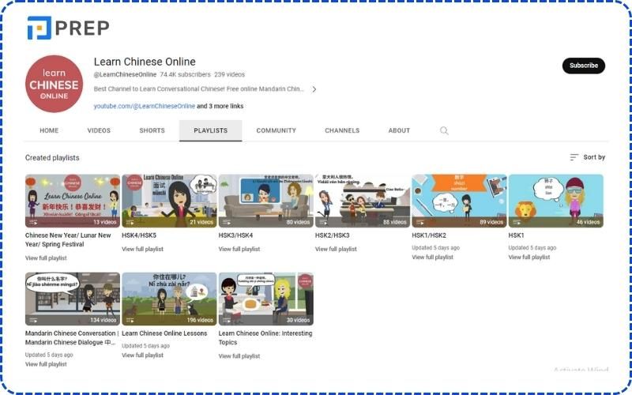
Task: Click the 'Chinese New Year/ Lunar New Year' title
Action: (x=68, y=240)
